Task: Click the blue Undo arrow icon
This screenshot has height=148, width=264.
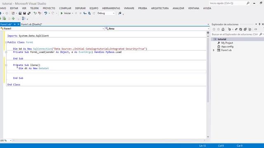Action: point(46,13)
